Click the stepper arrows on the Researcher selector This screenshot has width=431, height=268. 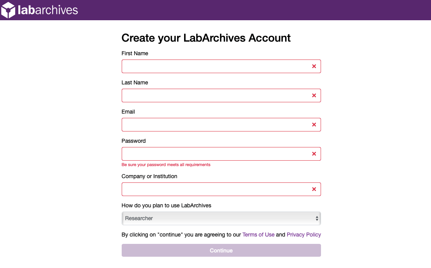[x=317, y=218]
